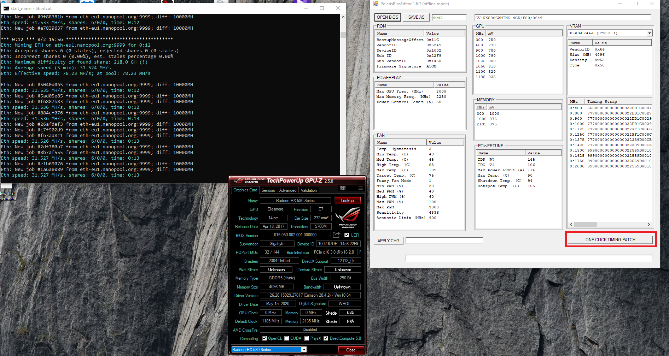Viewport: 669px width, 356px height.
Task: Select the Max GPU Freq. (MHz) row
Action: [x=420, y=91]
